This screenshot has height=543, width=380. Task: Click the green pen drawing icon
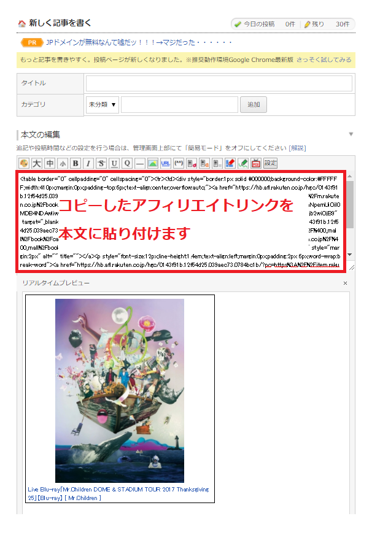243,163
